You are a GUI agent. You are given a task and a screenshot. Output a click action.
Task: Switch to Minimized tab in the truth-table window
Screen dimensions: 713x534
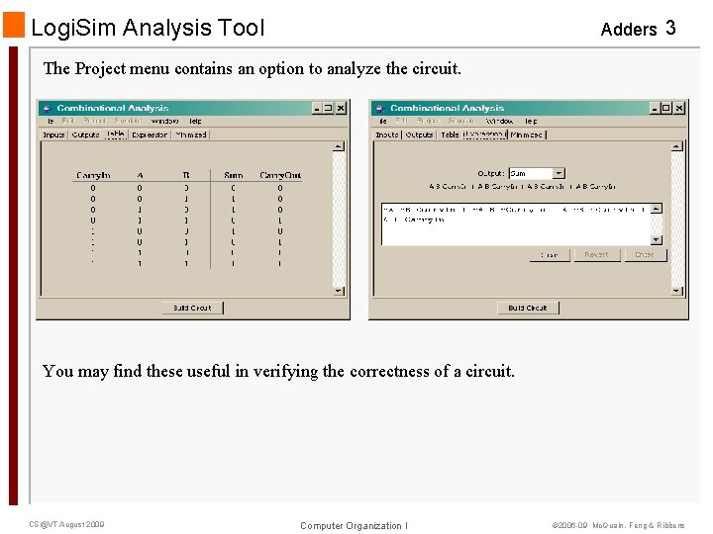[191, 134]
